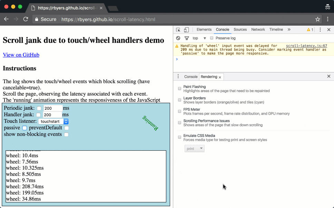Image resolution: width=334 pixels, height=208 pixels.
Task: Switch to the Rendering tab
Action: [x=209, y=77]
